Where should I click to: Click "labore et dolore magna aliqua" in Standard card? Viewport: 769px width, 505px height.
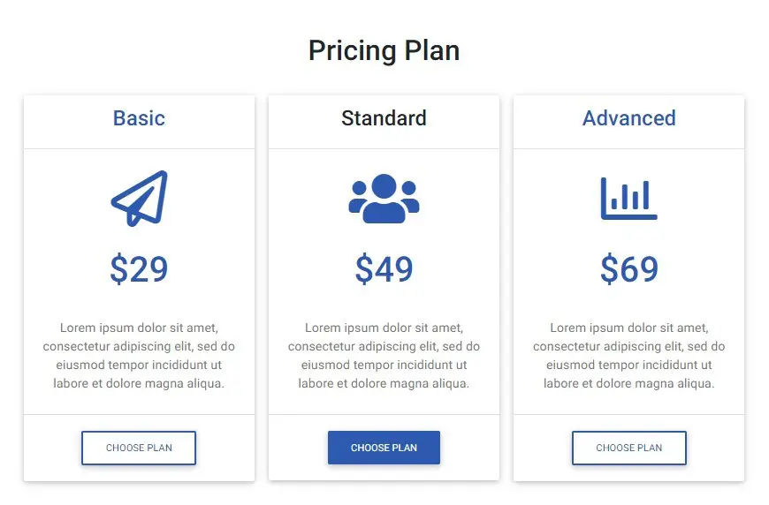(x=384, y=384)
